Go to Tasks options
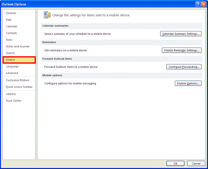The image size is (208, 169). coord(9,40)
